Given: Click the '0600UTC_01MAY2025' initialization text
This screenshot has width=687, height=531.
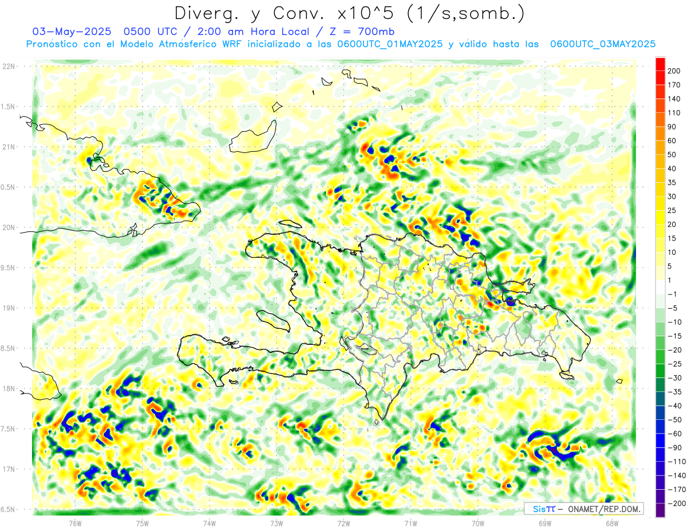Looking at the screenshot, I should coord(390,44).
